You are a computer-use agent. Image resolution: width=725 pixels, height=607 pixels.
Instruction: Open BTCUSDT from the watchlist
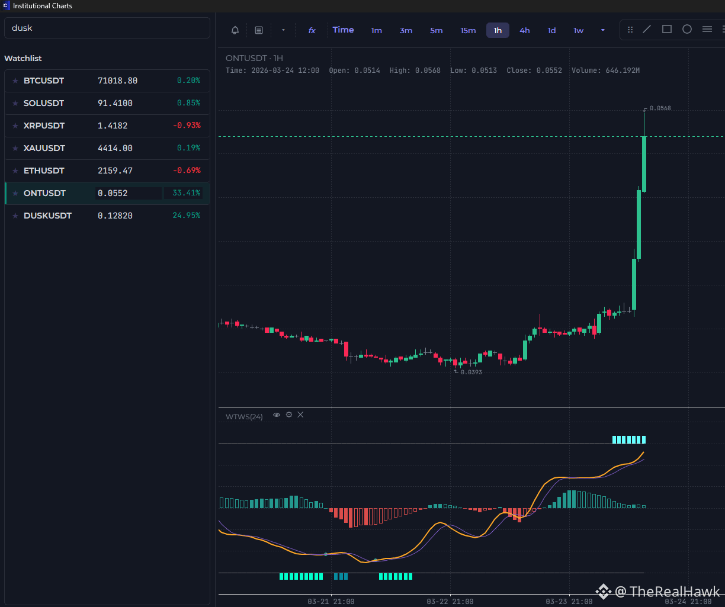coord(107,81)
